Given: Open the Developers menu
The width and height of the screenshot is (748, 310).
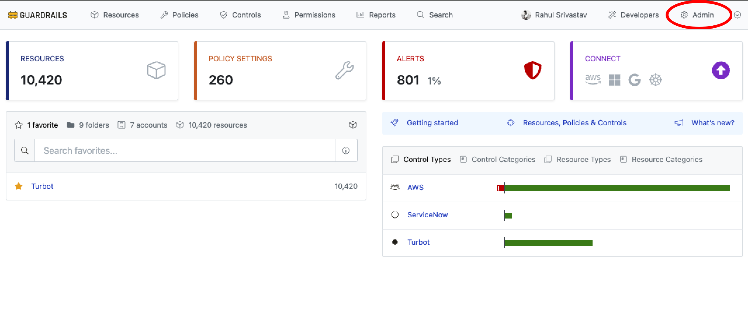Looking at the screenshot, I should click(633, 15).
